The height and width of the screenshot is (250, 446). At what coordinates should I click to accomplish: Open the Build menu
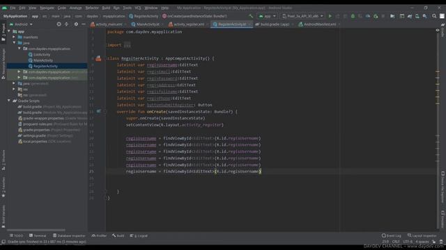[x=106, y=8]
